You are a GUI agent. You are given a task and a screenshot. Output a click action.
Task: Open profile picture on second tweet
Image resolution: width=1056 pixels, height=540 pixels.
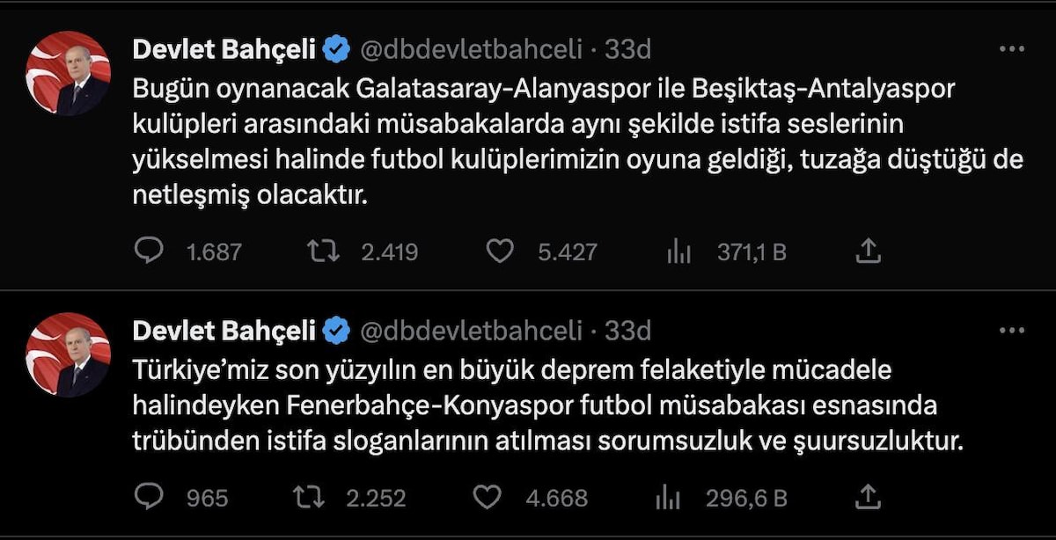pyautogui.click(x=69, y=354)
